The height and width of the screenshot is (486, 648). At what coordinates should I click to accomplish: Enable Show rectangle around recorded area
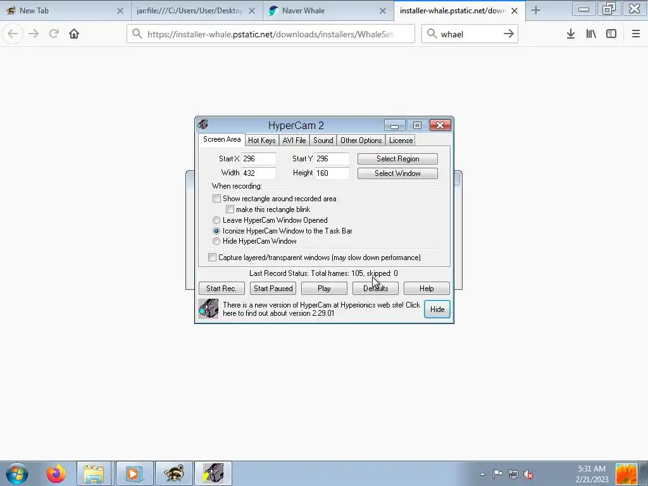tap(216, 199)
